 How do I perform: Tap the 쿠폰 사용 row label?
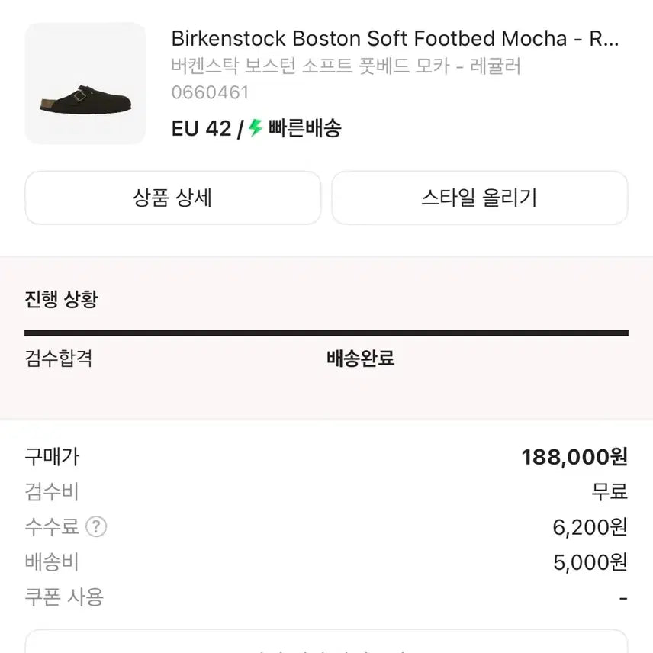coord(64,597)
